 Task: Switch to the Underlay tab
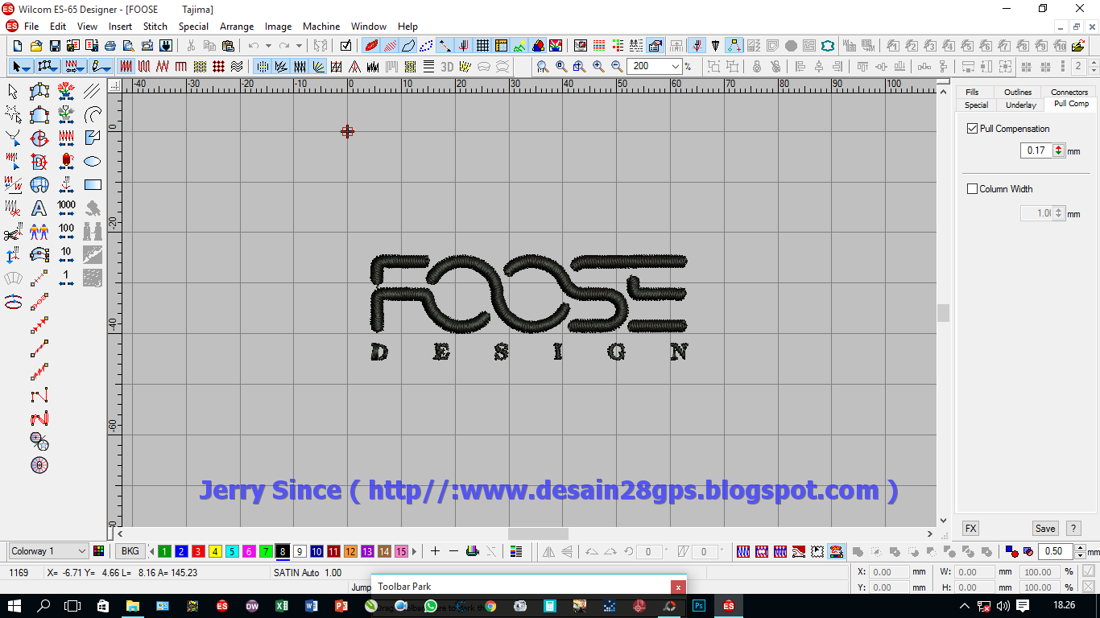pos(1020,105)
